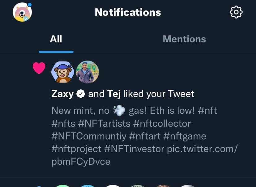Viewport: 256px width, 187px height.
Task: Switch to the All tab
Action: [56, 39]
